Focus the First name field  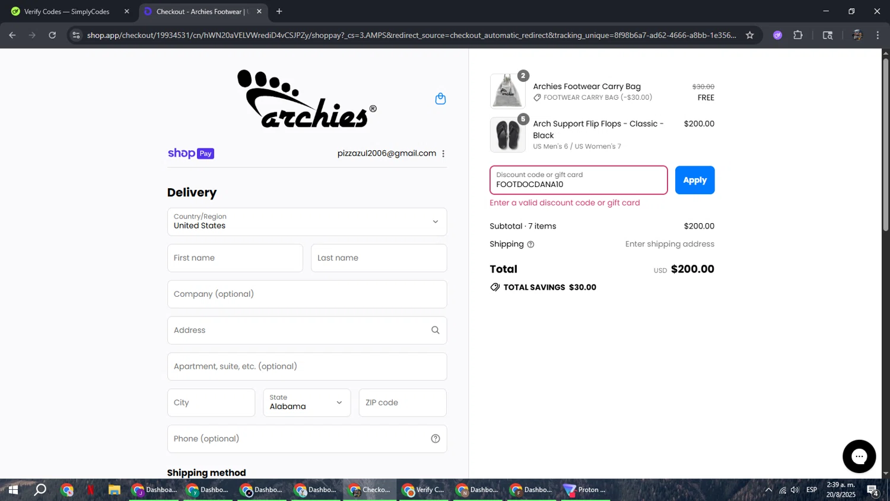tap(235, 258)
